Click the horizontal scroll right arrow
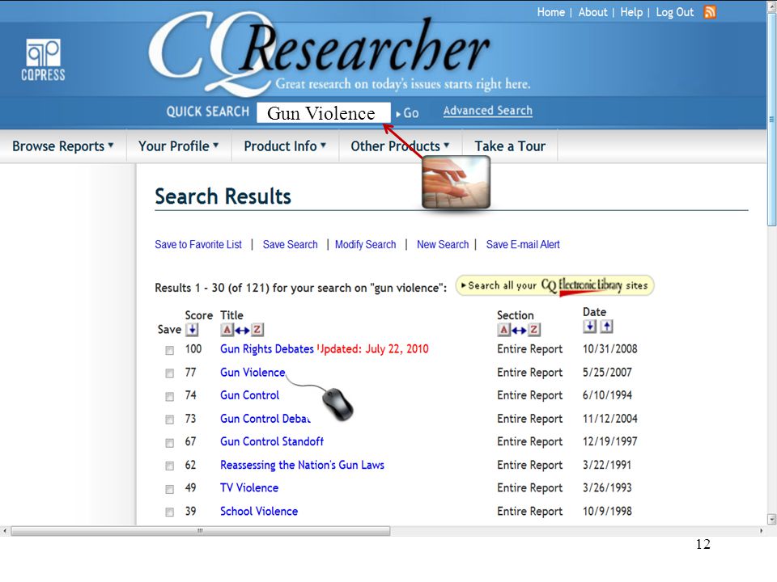This screenshot has width=777, height=582. pyautogui.click(x=761, y=531)
